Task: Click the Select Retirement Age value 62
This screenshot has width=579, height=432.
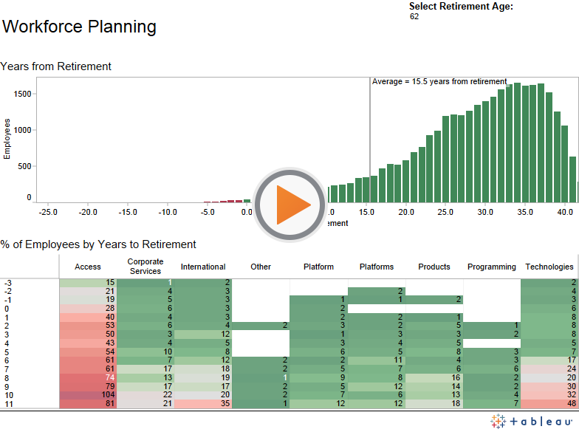Action: (414, 16)
